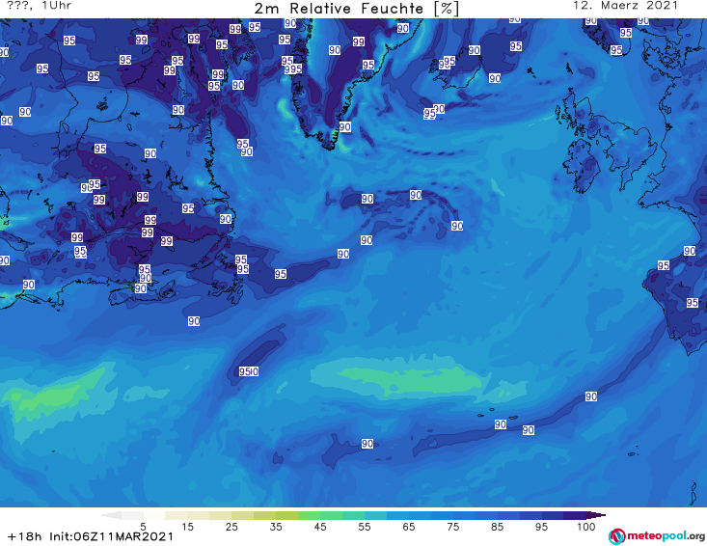Click the legend value '25'

[231, 527]
